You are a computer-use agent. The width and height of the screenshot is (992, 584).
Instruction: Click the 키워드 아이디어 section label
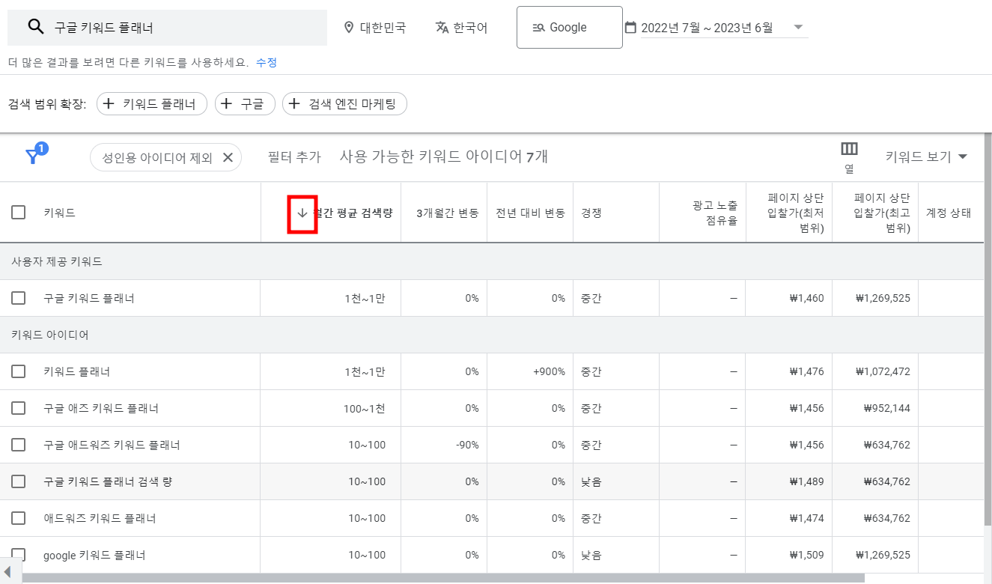[50, 335]
